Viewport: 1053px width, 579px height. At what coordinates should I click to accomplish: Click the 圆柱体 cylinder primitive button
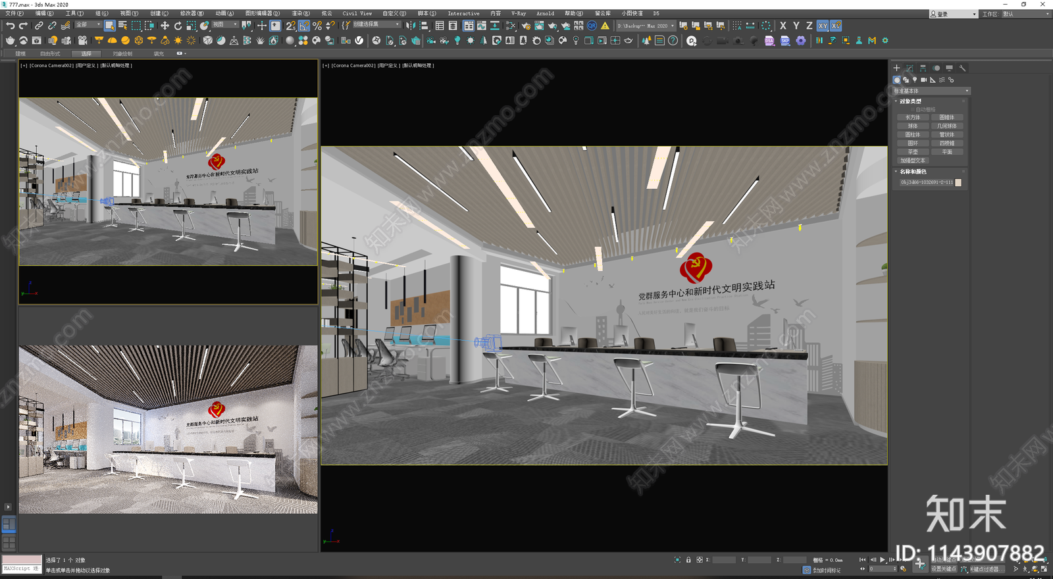tap(913, 134)
